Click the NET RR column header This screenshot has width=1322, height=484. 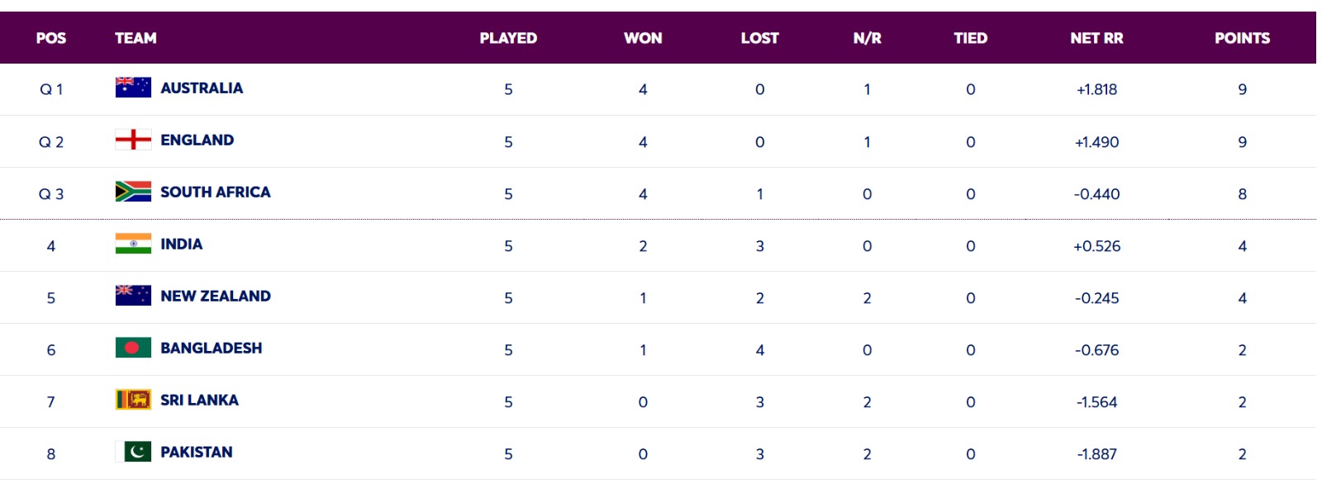[x=1096, y=38]
